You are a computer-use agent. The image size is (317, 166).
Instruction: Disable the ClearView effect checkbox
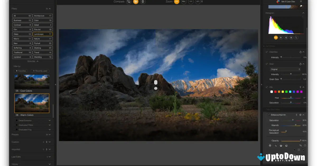[x=267, y=52]
